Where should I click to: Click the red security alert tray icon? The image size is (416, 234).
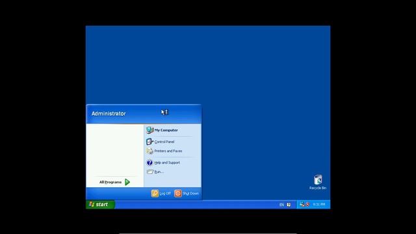(307, 205)
